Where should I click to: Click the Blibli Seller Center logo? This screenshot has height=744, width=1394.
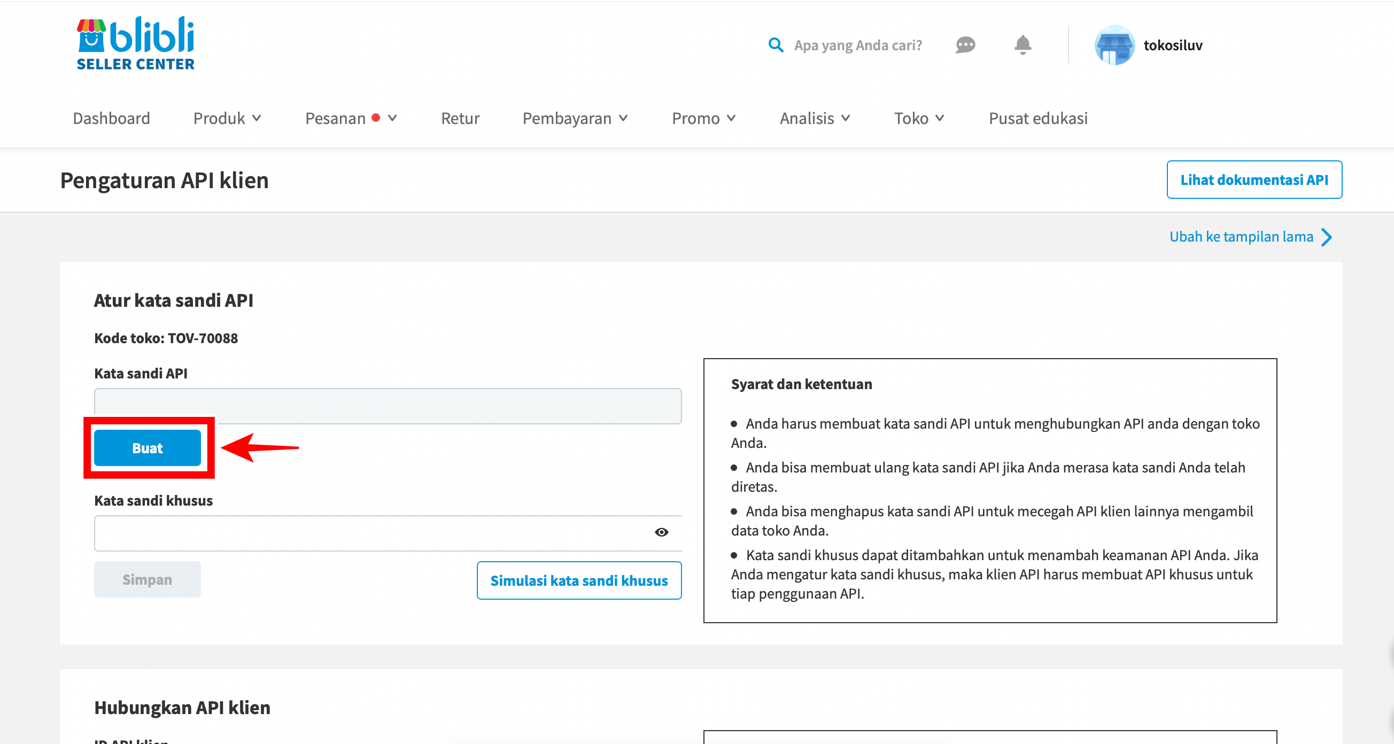135,43
